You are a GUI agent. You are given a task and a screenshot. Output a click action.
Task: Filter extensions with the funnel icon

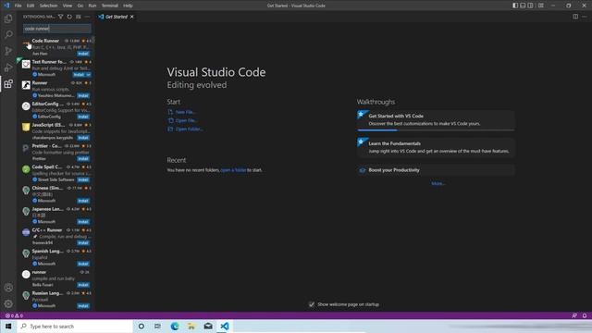click(61, 17)
